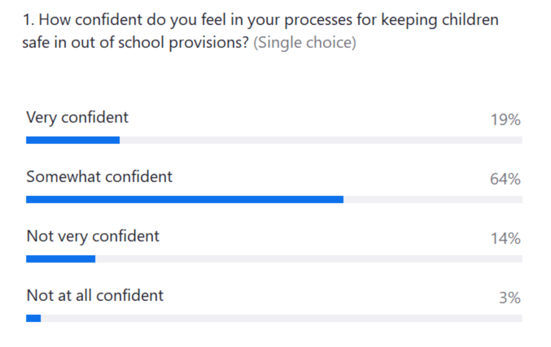551x347 pixels.
Task: Click the question number '1.'
Action: click(x=28, y=20)
